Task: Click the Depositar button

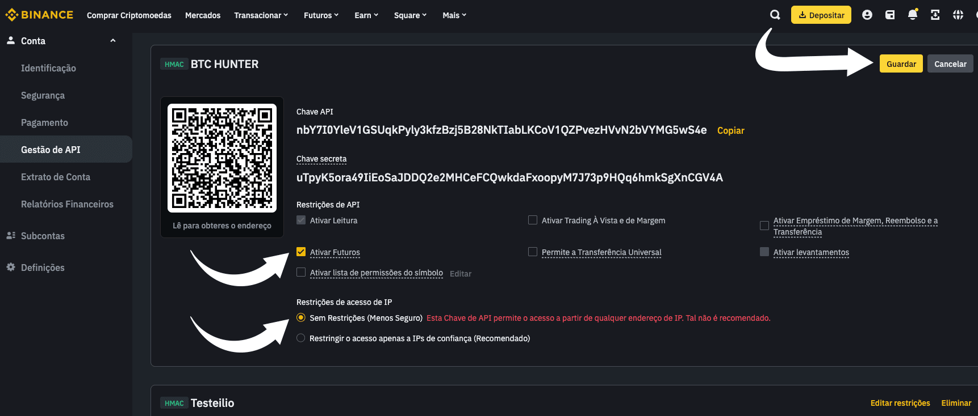Action: (x=821, y=15)
